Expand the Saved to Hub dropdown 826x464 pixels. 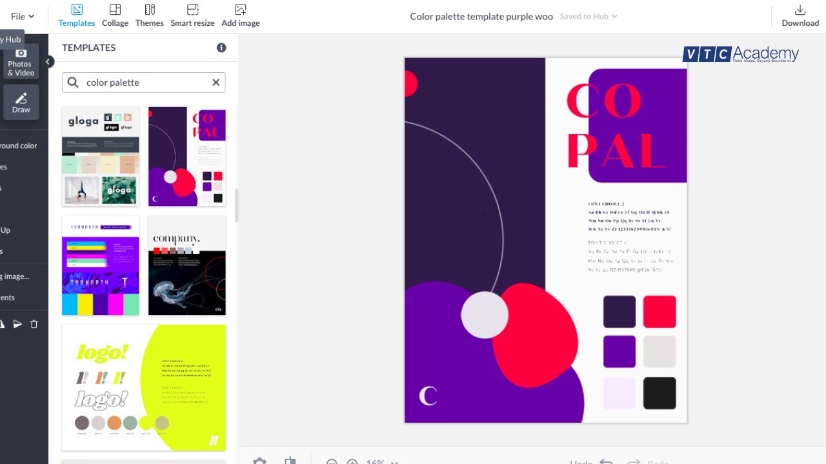coord(588,16)
